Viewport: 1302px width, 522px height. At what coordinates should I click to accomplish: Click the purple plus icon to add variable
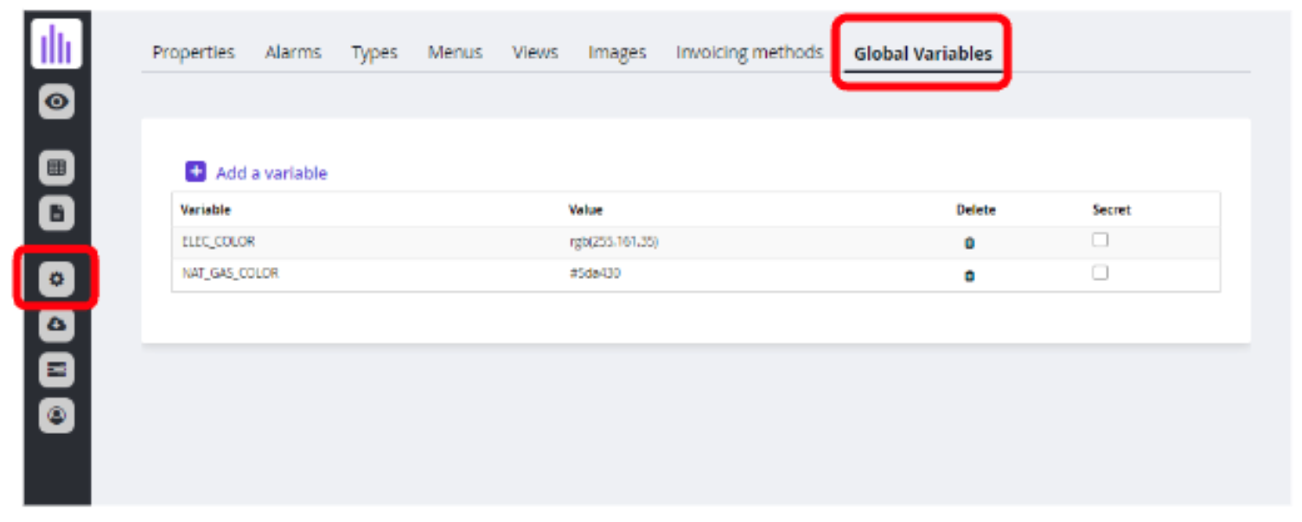click(196, 172)
